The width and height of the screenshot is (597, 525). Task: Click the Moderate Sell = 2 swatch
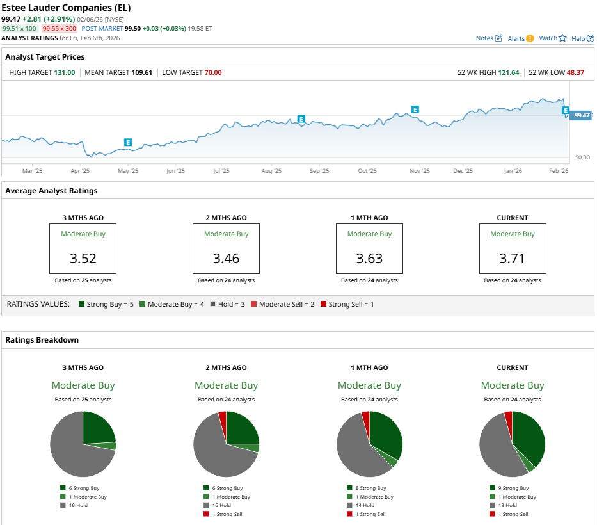254,304
